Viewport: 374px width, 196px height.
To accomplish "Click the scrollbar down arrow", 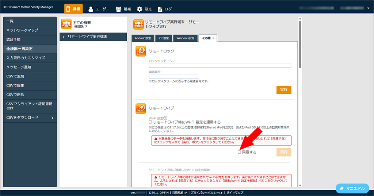I will (x=300, y=185).
